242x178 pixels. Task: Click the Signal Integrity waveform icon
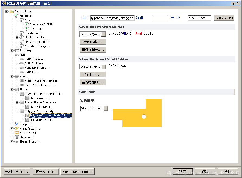pos(17,141)
